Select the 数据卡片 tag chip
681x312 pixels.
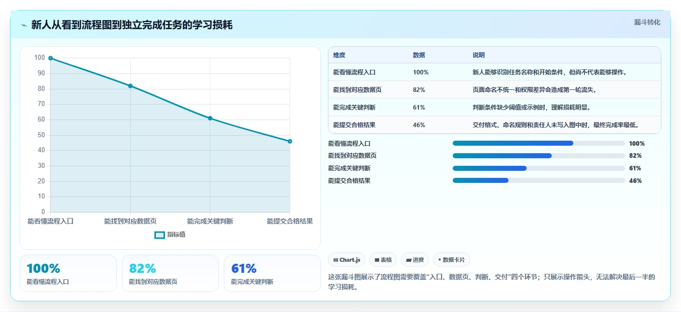coord(451,260)
